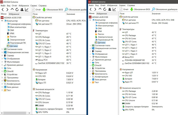Screen dimensions: 178x115
Task: Open graph chart icon in left window toolbar
Action: pos(27,10)
